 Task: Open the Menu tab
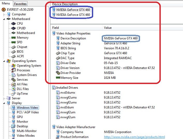click(x=6, y=3)
